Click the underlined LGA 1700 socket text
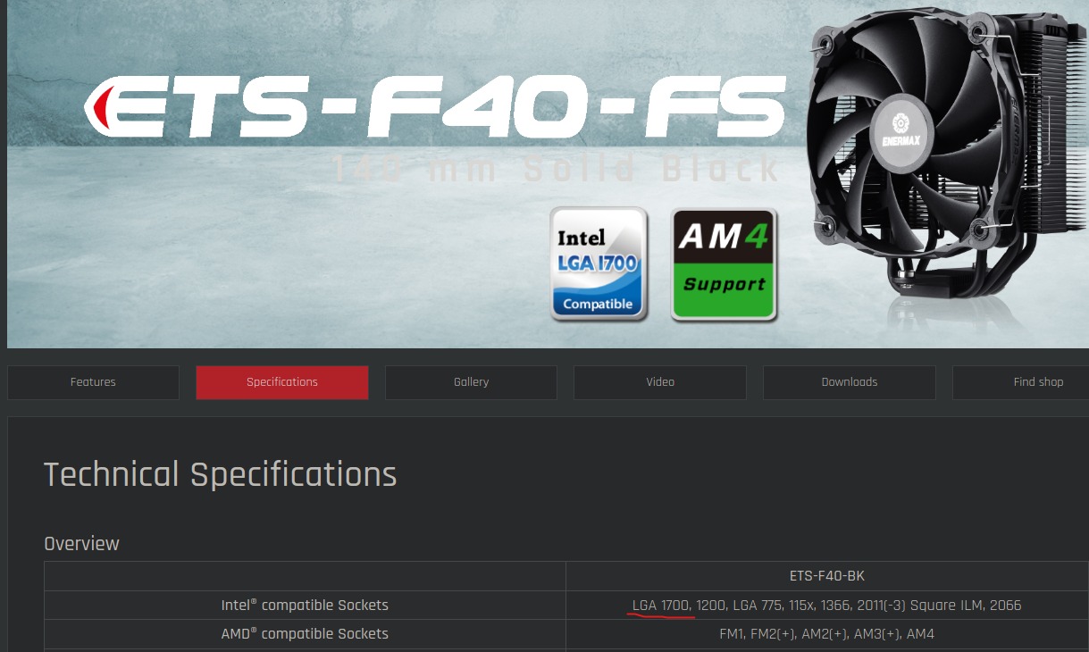 [661, 606]
